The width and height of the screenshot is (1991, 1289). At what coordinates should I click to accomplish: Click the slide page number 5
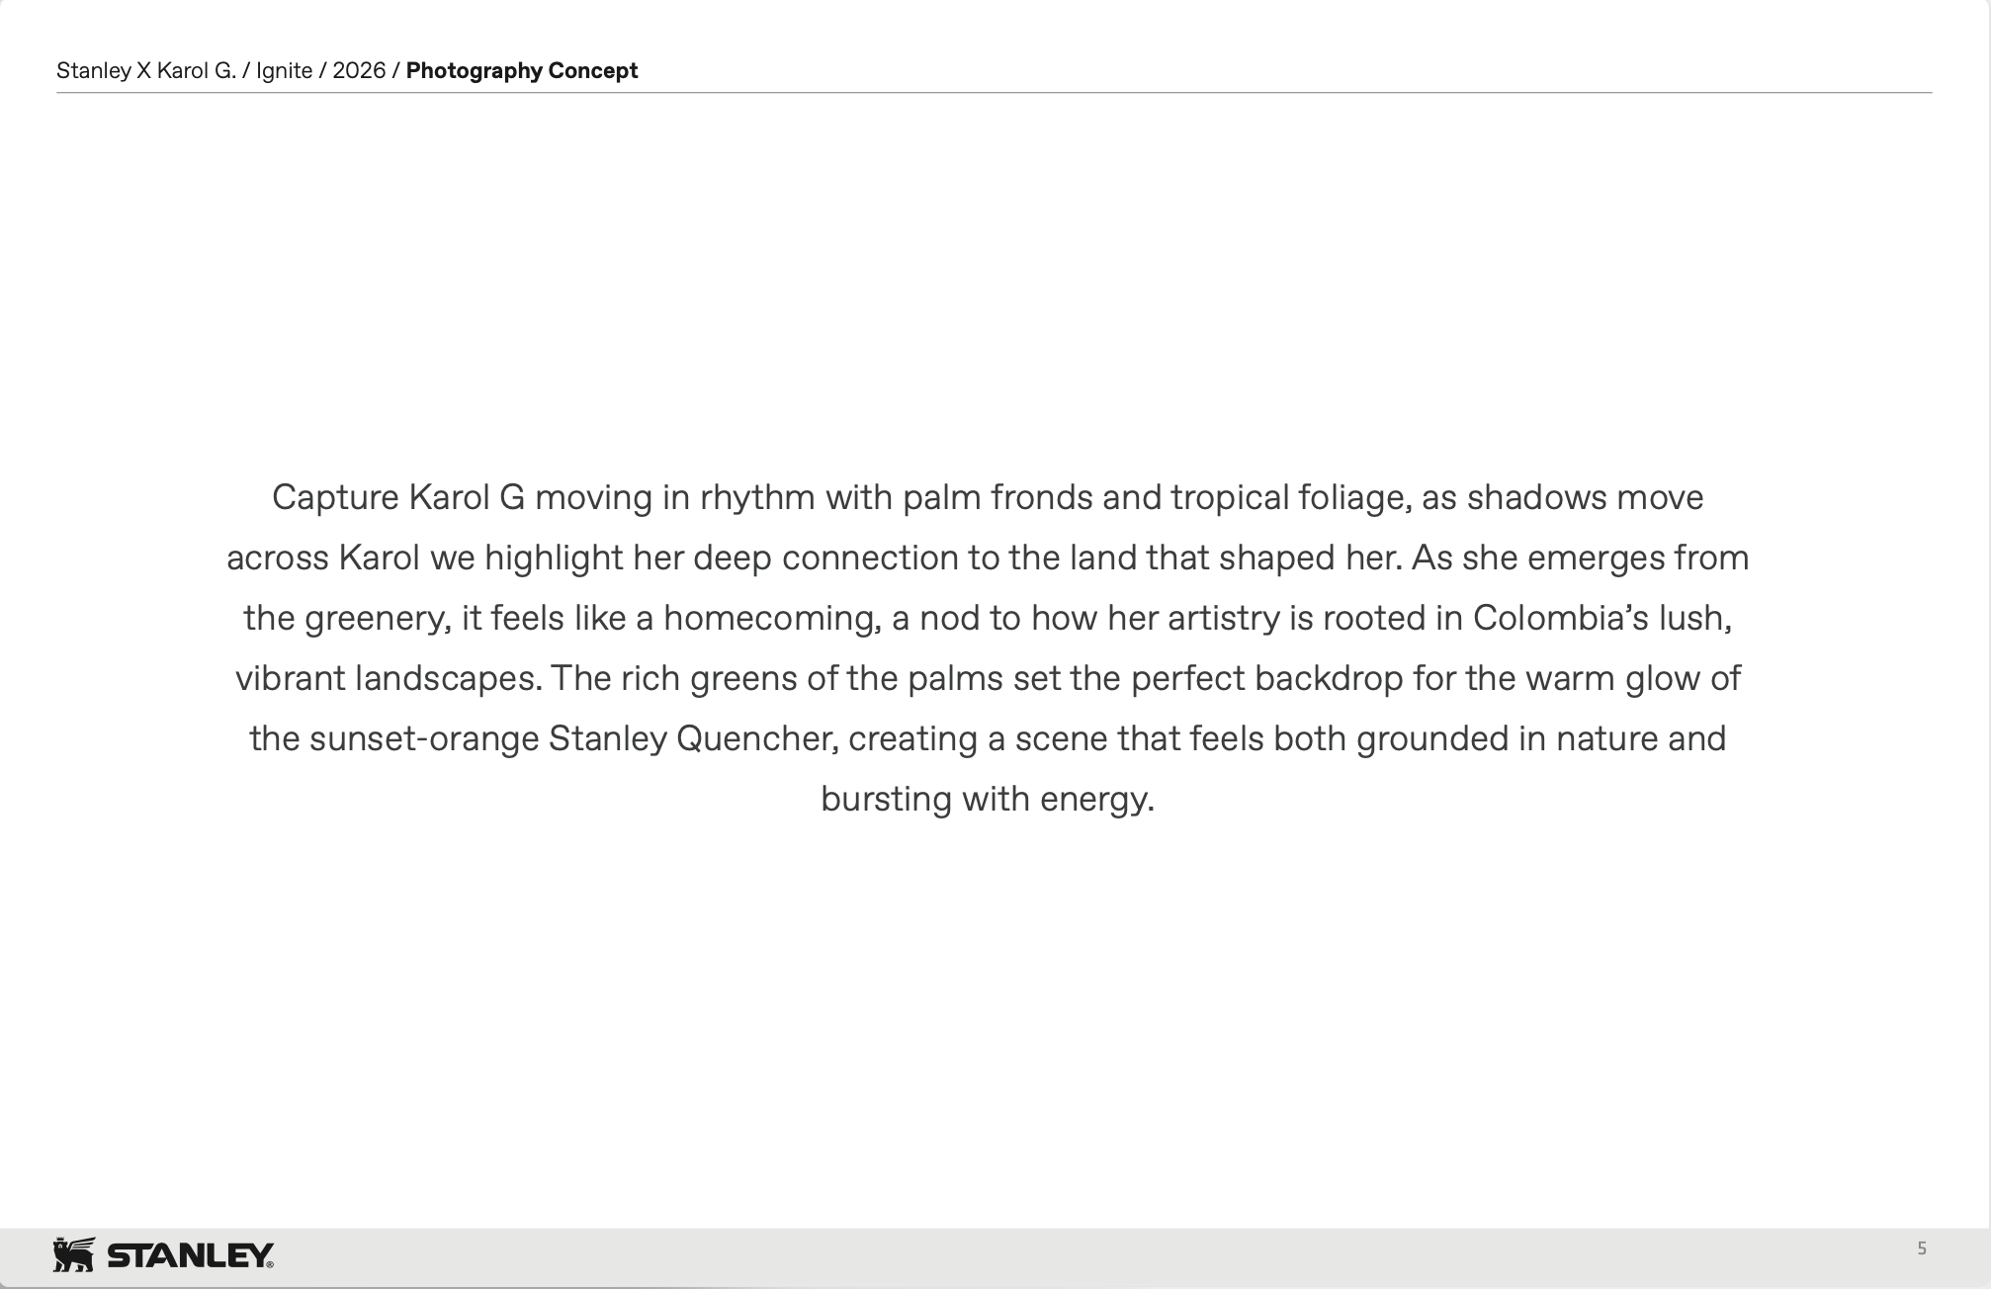(x=1922, y=1248)
